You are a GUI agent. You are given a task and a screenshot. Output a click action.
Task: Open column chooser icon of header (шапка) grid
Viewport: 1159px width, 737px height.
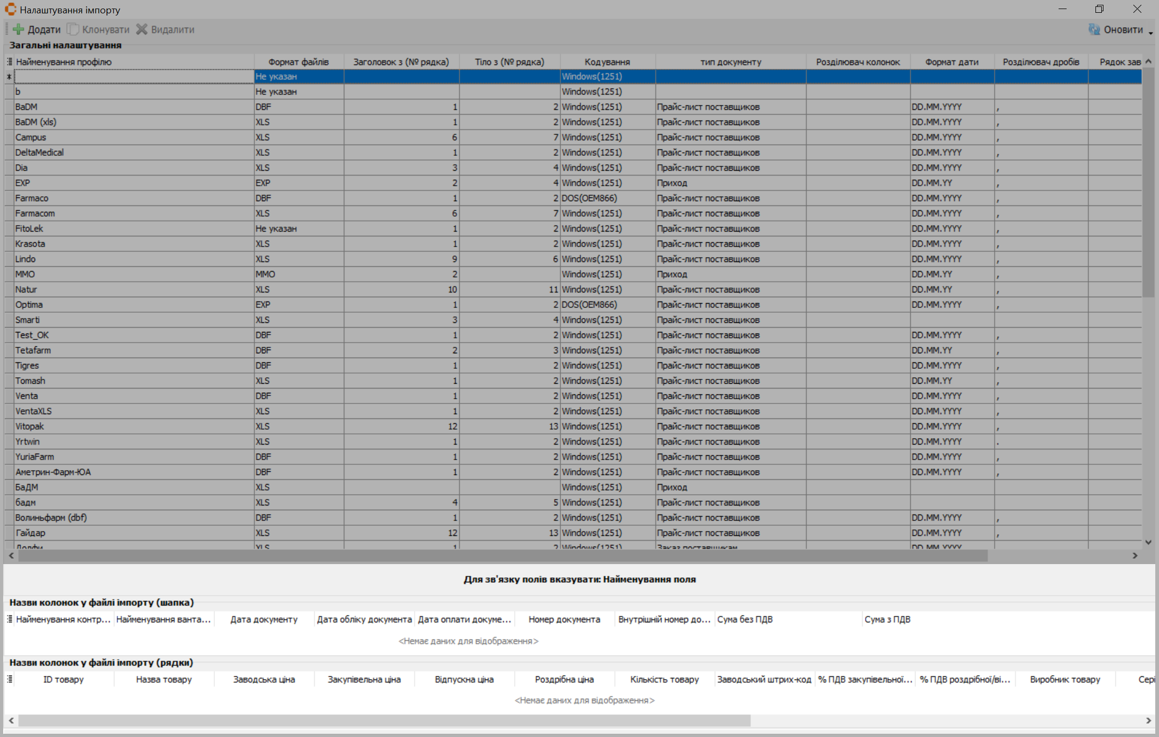(x=10, y=619)
